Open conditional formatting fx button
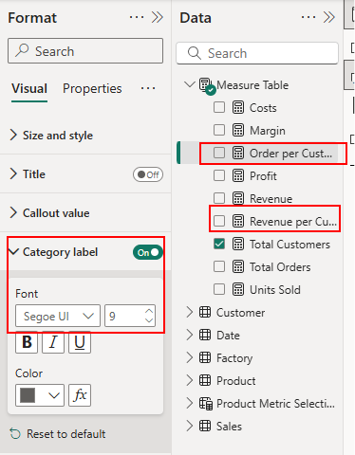Viewport: 355px width, 455px height. tap(80, 395)
